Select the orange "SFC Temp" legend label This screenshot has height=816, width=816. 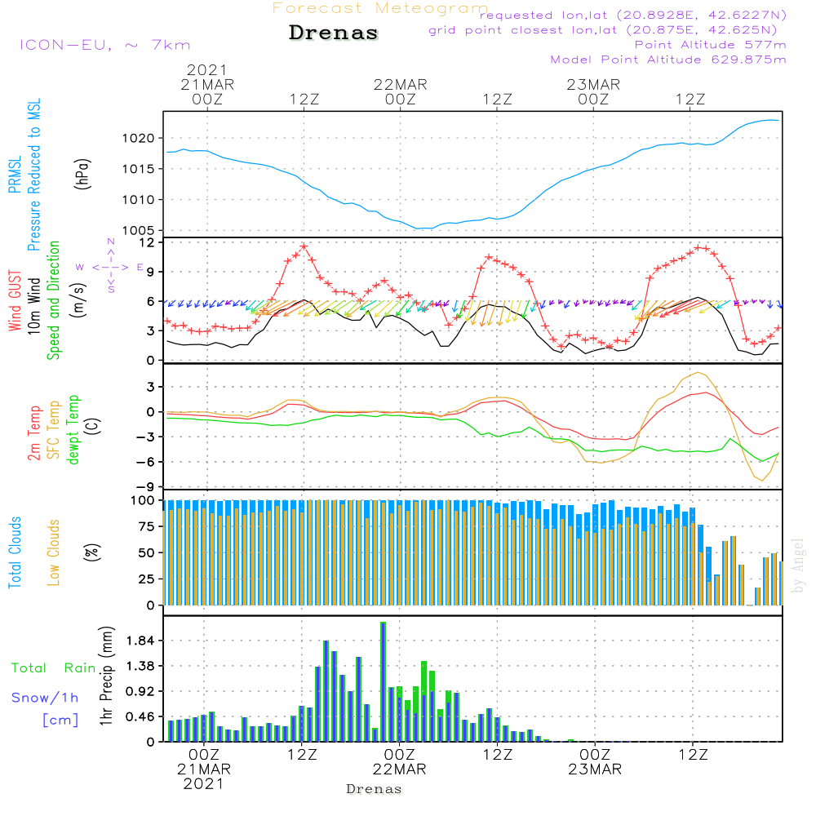pos(54,430)
